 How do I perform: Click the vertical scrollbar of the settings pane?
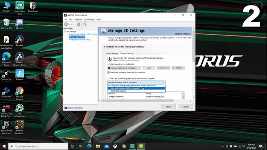point(194,46)
